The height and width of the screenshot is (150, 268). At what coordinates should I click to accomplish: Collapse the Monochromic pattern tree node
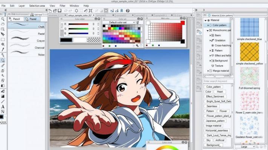(207, 30)
